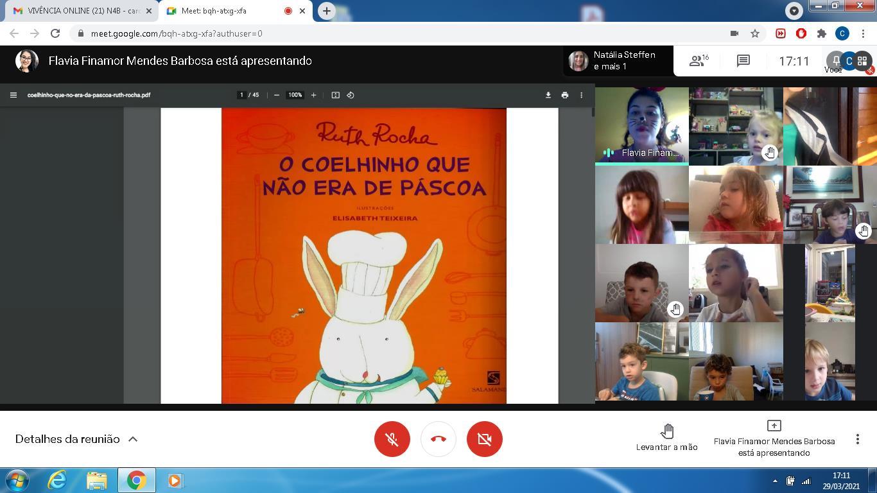Reload the Meet page
The image size is (877, 493).
click(x=55, y=33)
